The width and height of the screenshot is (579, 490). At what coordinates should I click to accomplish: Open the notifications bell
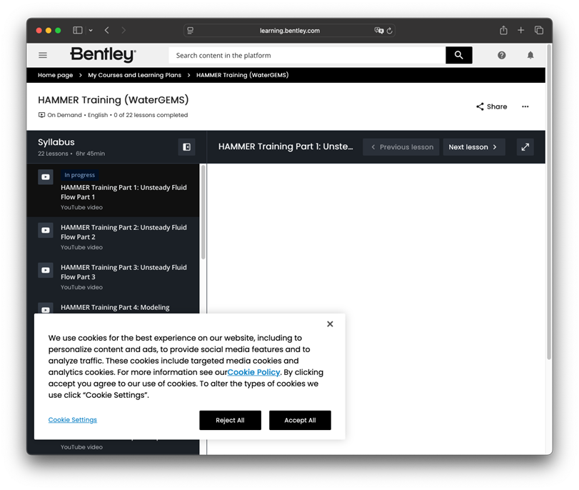(530, 55)
